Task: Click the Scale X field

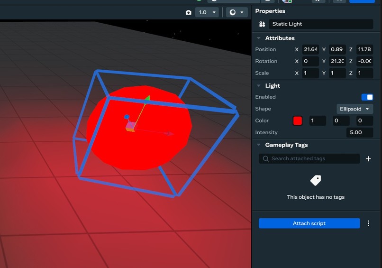Action: tap(310, 73)
